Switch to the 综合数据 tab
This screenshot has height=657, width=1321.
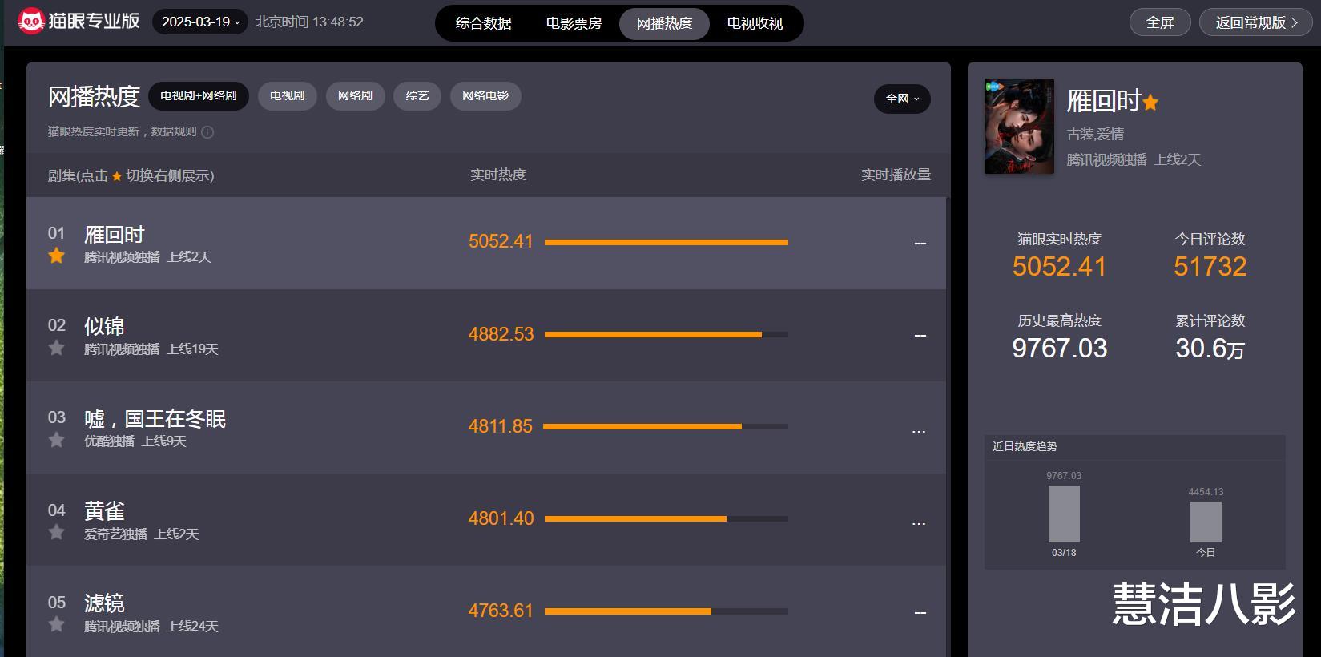click(483, 23)
